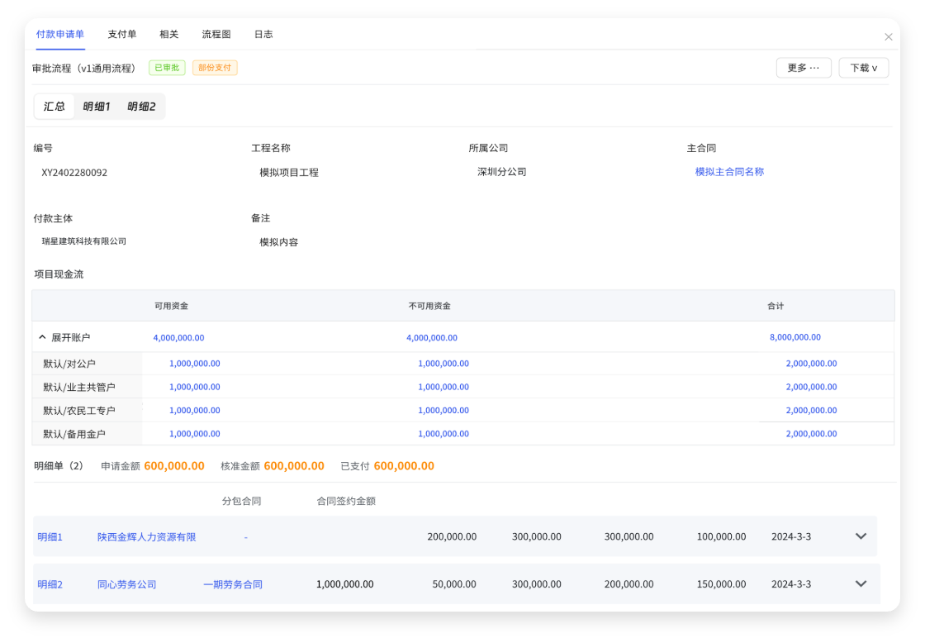The height and width of the screenshot is (643, 925).
Task: Click the 8,000,000.00 total amount
Action: (x=795, y=337)
